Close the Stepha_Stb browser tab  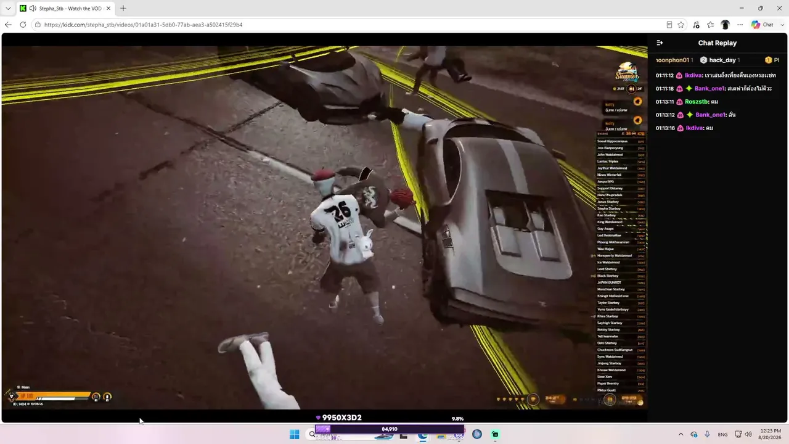pos(107,9)
